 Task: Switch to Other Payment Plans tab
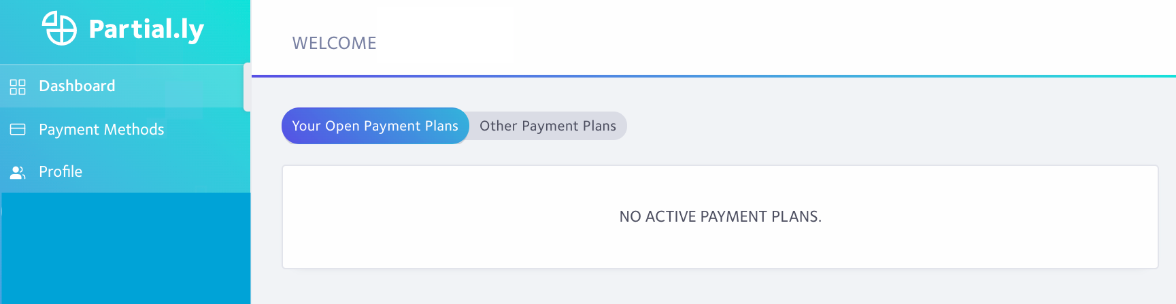(548, 126)
